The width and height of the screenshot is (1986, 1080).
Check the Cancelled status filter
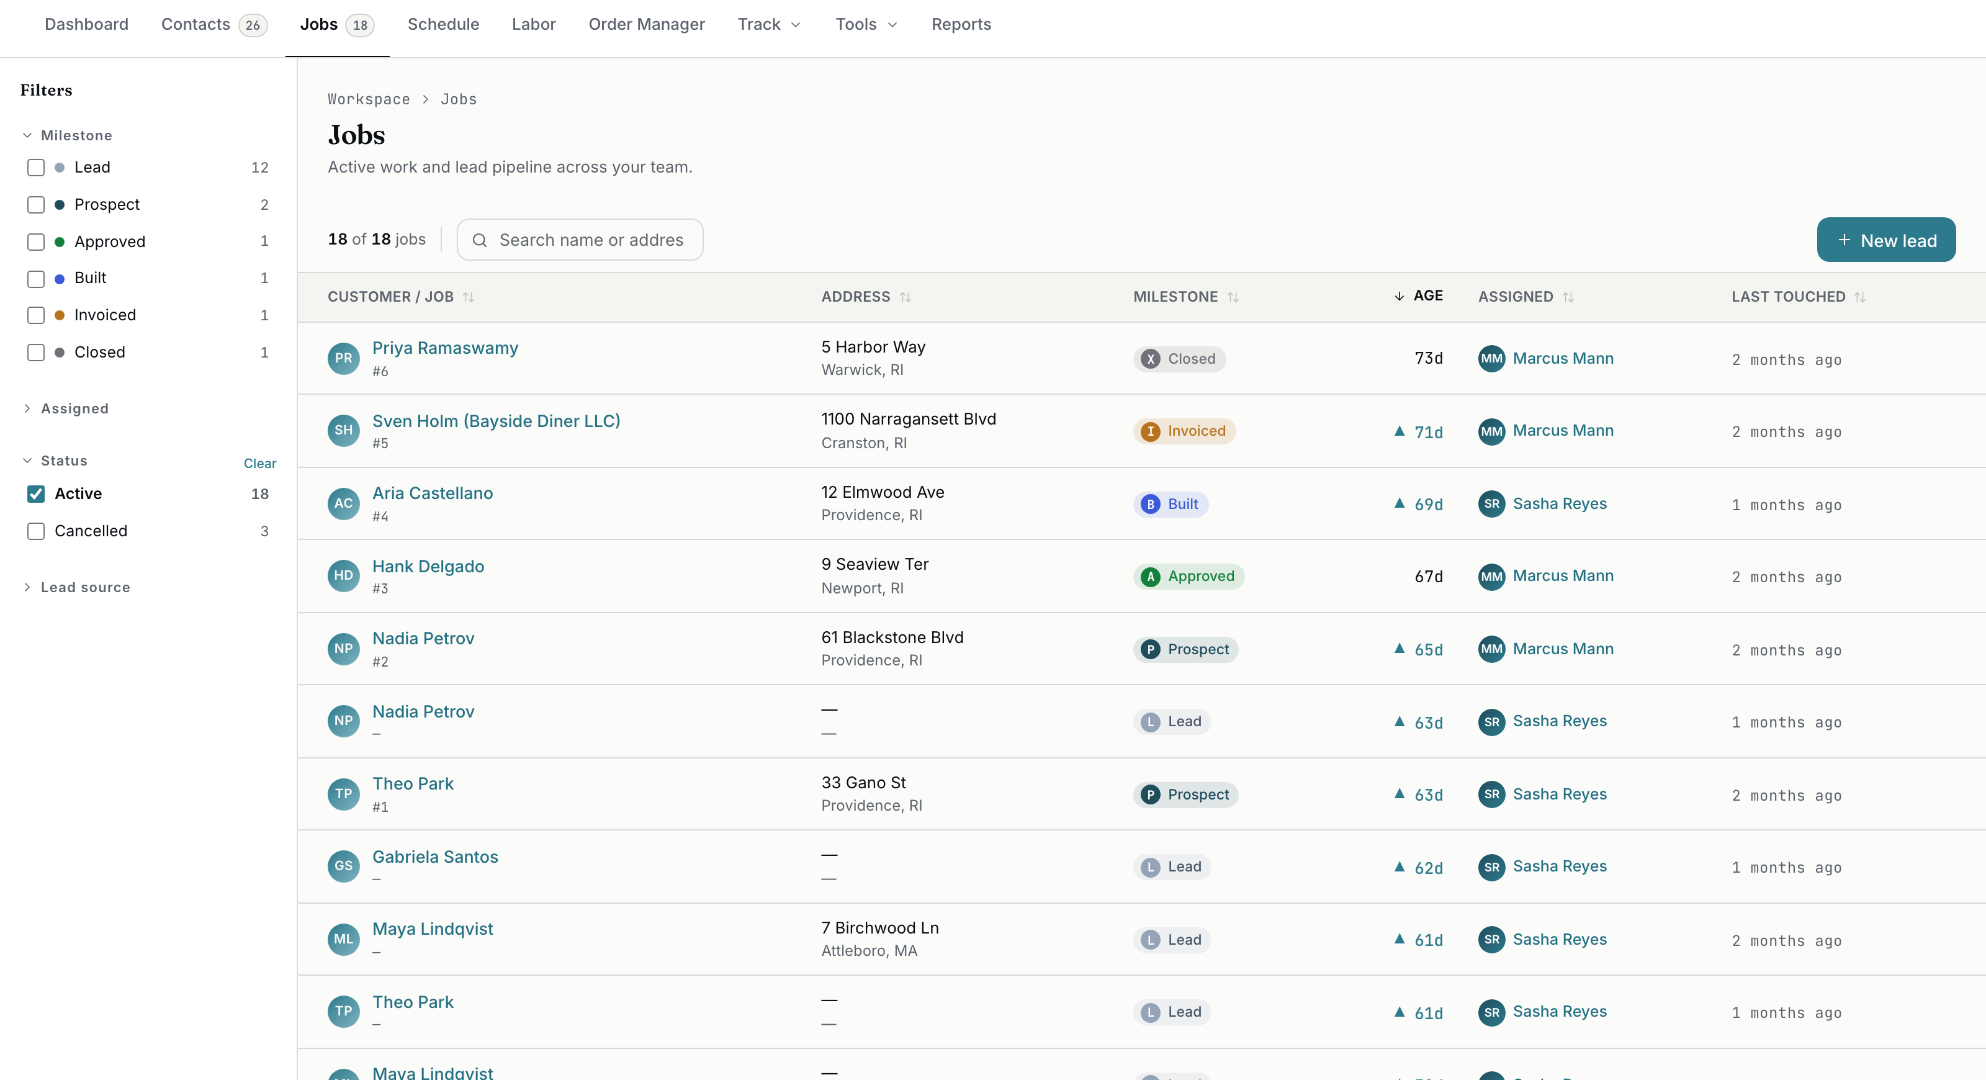(36, 531)
